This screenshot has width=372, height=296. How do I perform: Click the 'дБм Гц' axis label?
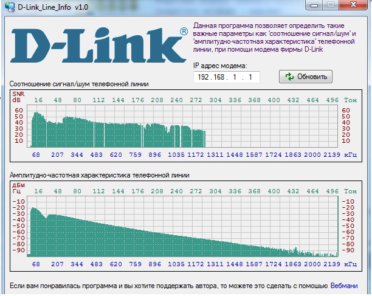(x=18, y=188)
